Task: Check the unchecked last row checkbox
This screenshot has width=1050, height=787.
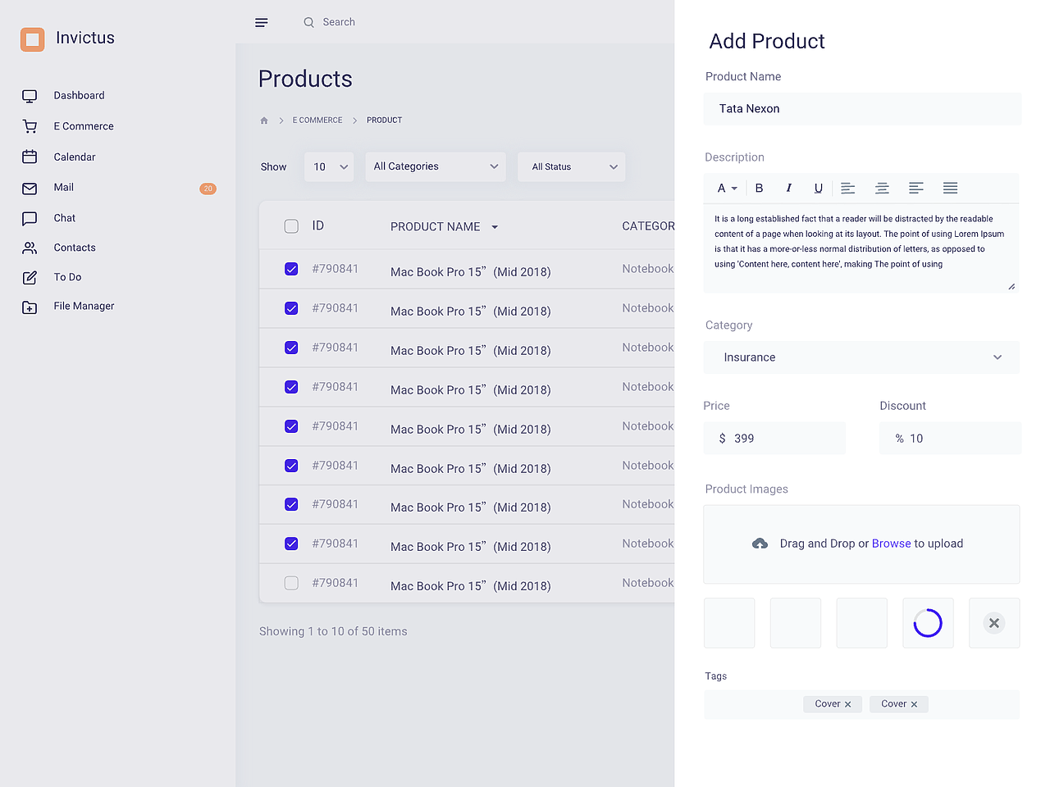Action: coord(291,583)
